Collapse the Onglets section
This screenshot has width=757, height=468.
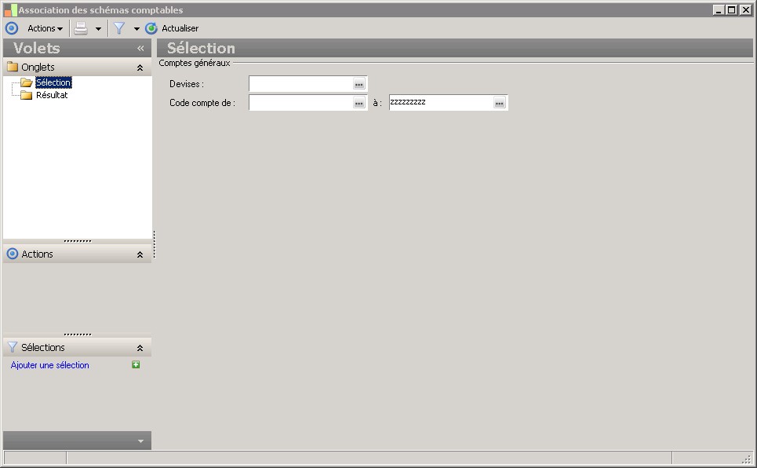tap(140, 68)
